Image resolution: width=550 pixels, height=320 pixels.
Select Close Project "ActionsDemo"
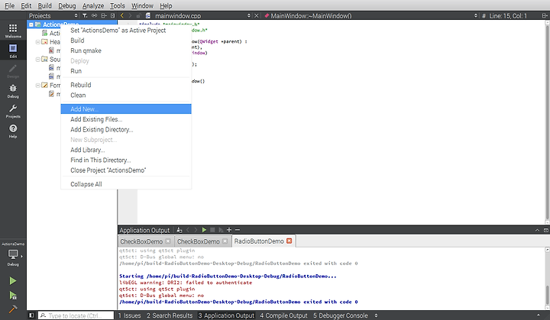click(126, 170)
